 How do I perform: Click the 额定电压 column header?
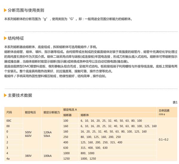30,112
